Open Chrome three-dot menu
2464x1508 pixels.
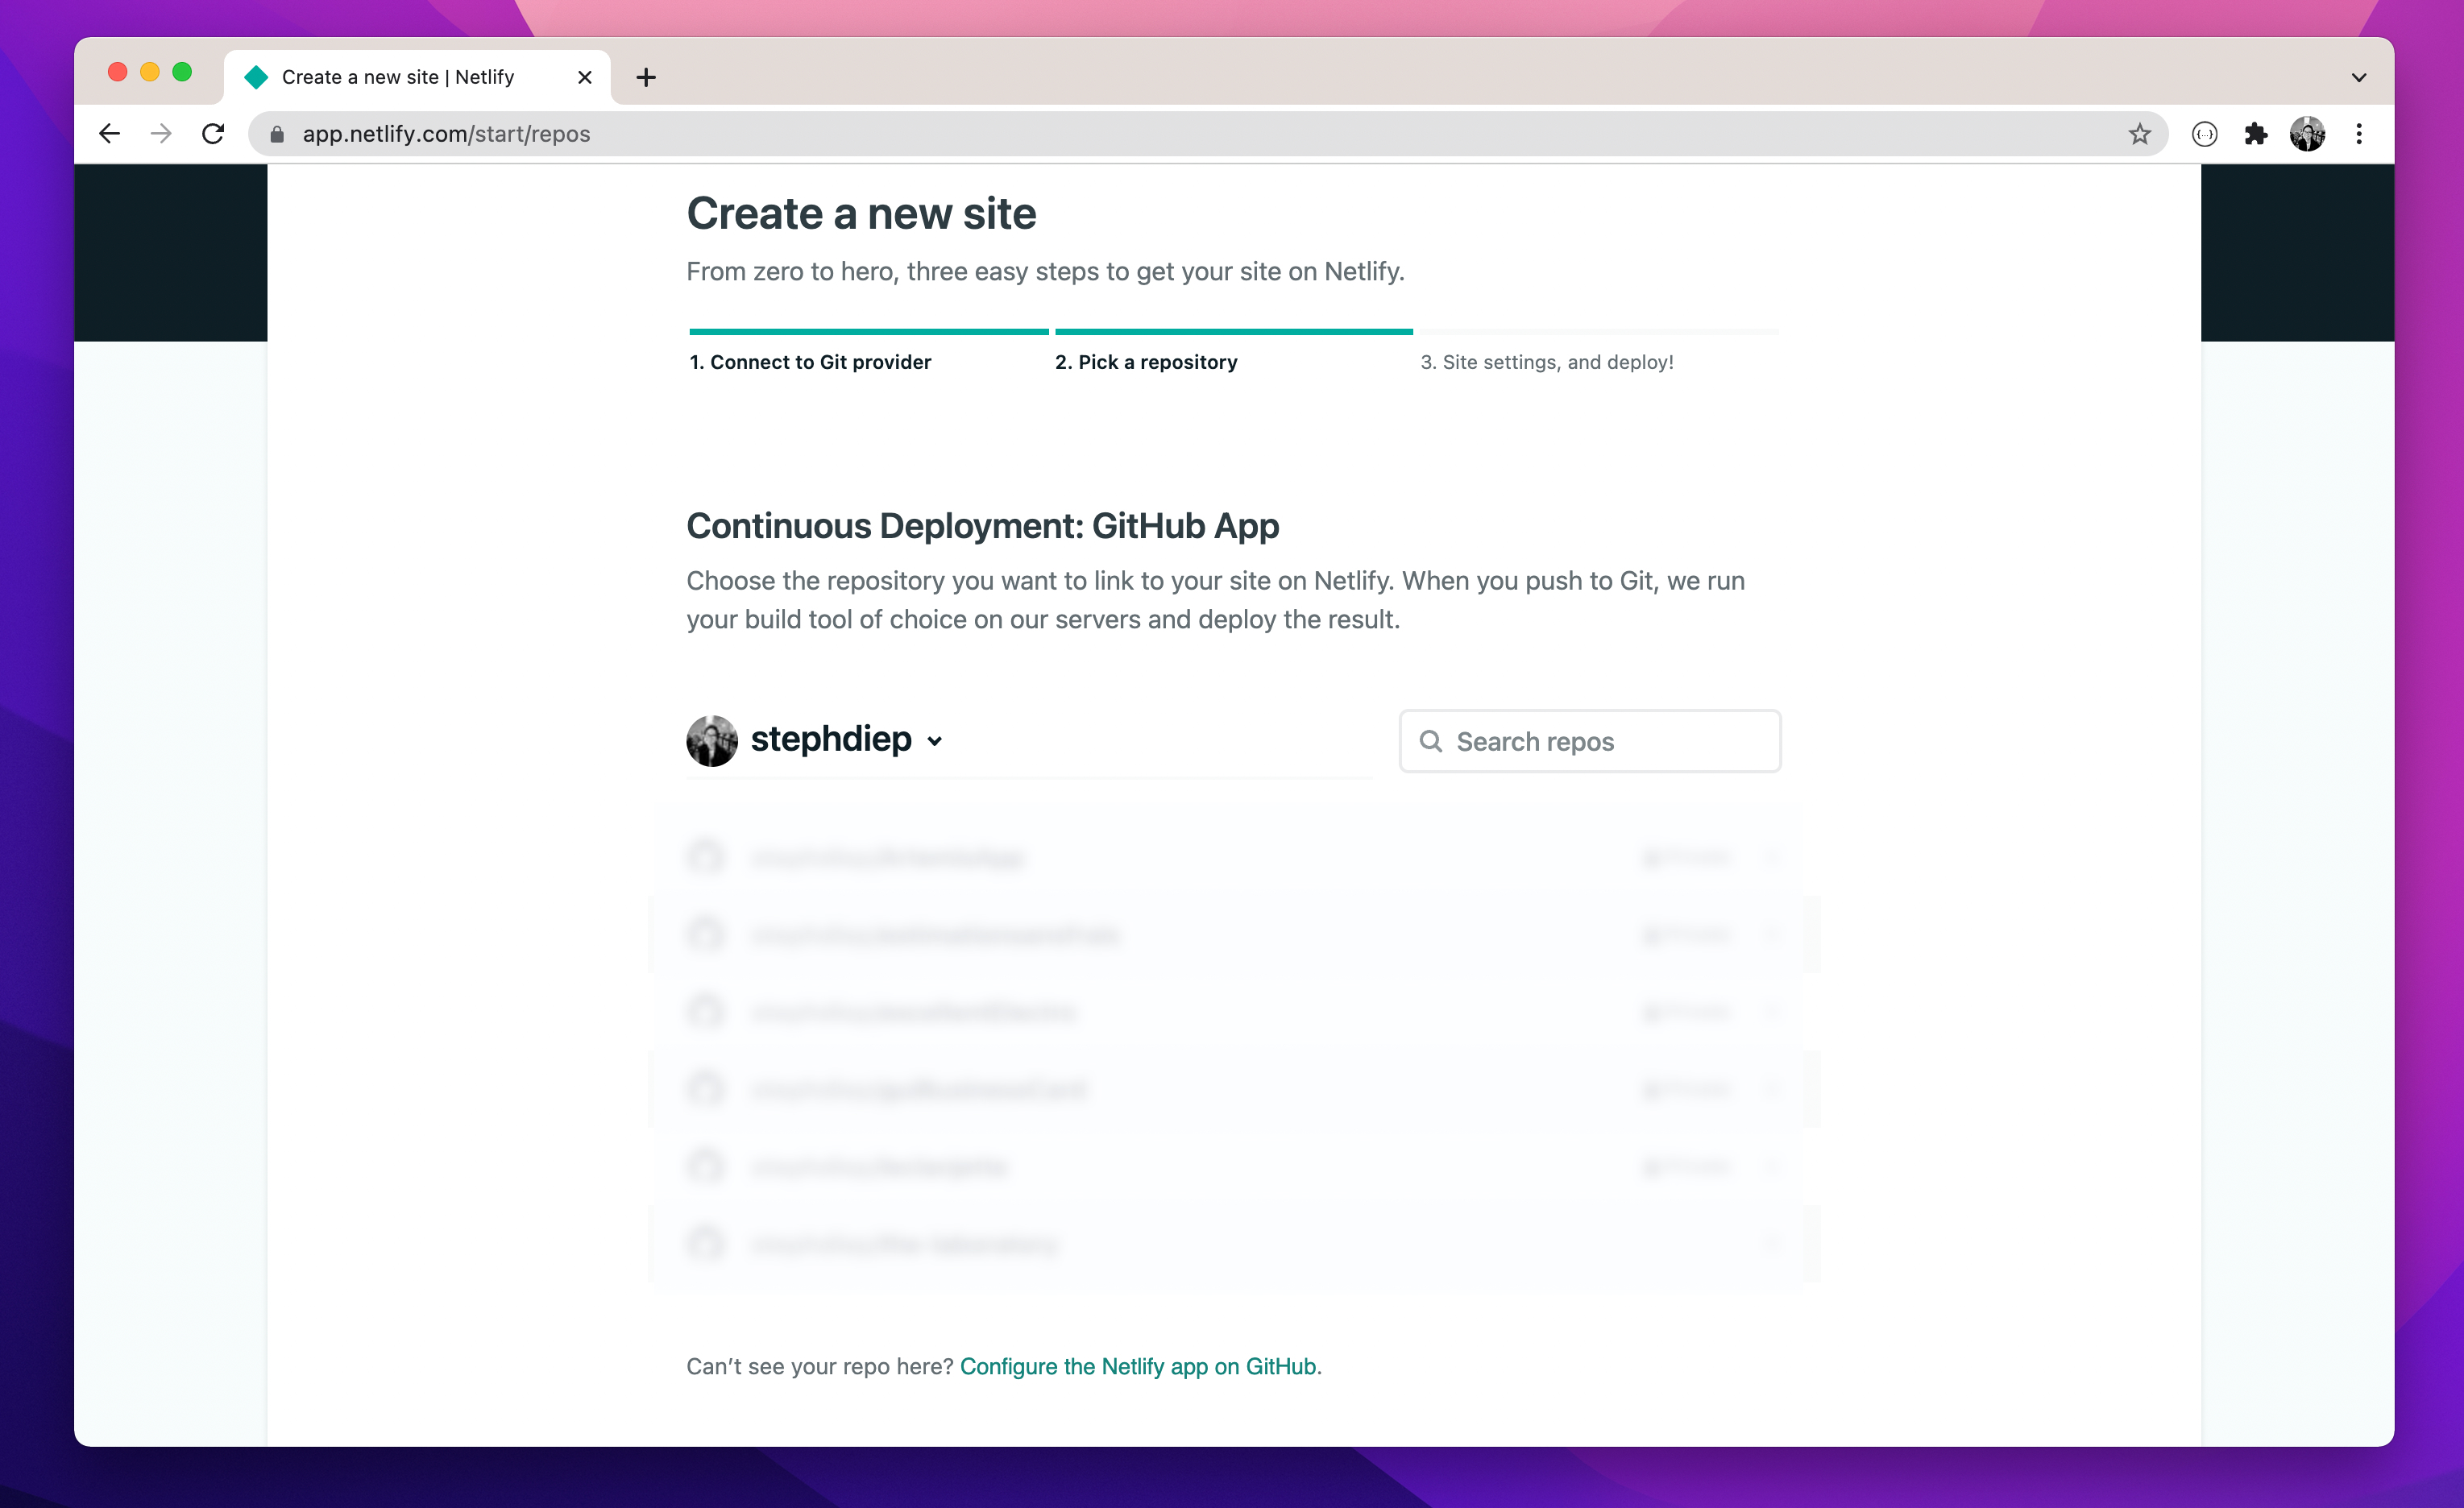[x=2359, y=134]
